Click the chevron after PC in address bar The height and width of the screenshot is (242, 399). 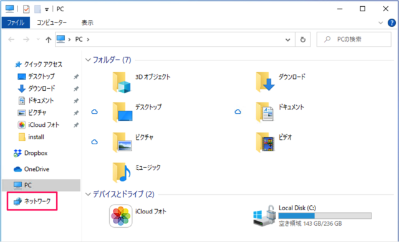pos(88,39)
